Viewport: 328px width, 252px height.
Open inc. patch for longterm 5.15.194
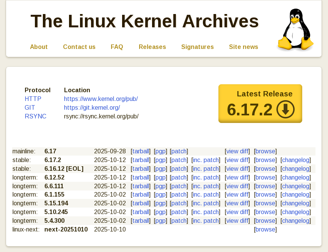click(206, 203)
